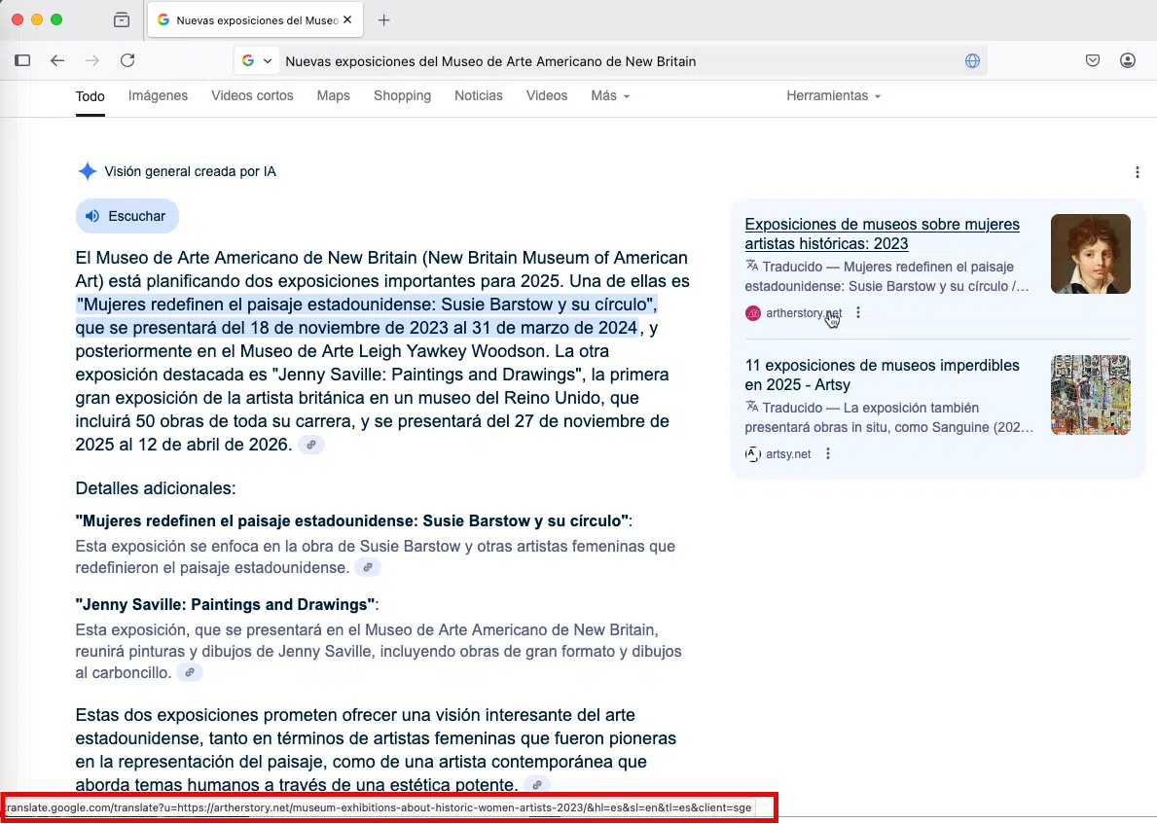The height and width of the screenshot is (824, 1157).
Task: Click the Escuchar listen button
Action: click(127, 216)
